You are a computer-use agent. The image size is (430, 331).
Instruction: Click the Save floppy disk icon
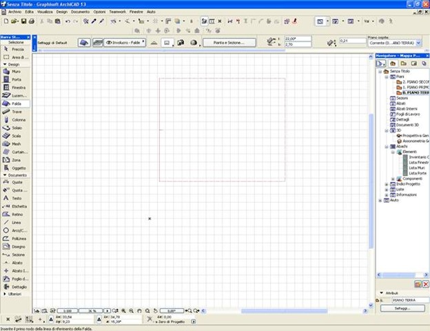(x=24, y=21)
